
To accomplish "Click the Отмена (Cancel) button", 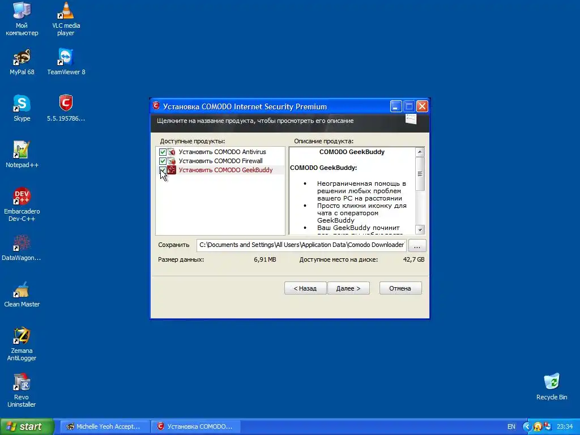I will (400, 288).
